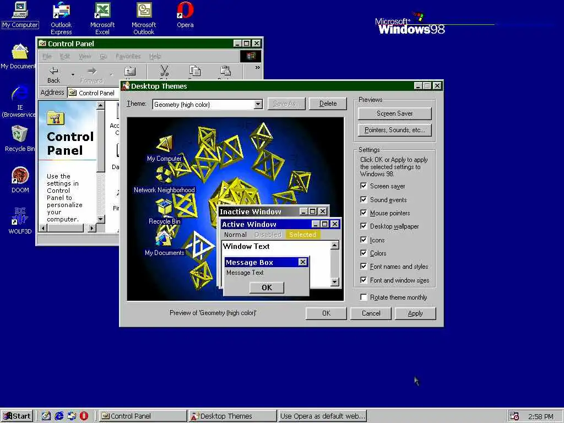Image resolution: width=564 pixels, height=423 pixels.
Task: Click the Copy icon in Control Panel toolbar
Action: pyautogui.click(x=194, y=72)
